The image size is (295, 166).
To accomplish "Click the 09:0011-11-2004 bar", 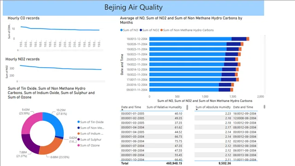I will (x=191, y=90).
